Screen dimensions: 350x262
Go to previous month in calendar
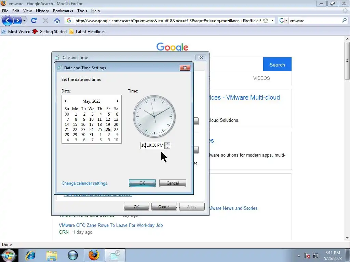click(65, 101)
